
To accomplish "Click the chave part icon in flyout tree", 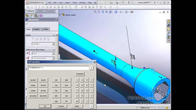I will (63, 15).
